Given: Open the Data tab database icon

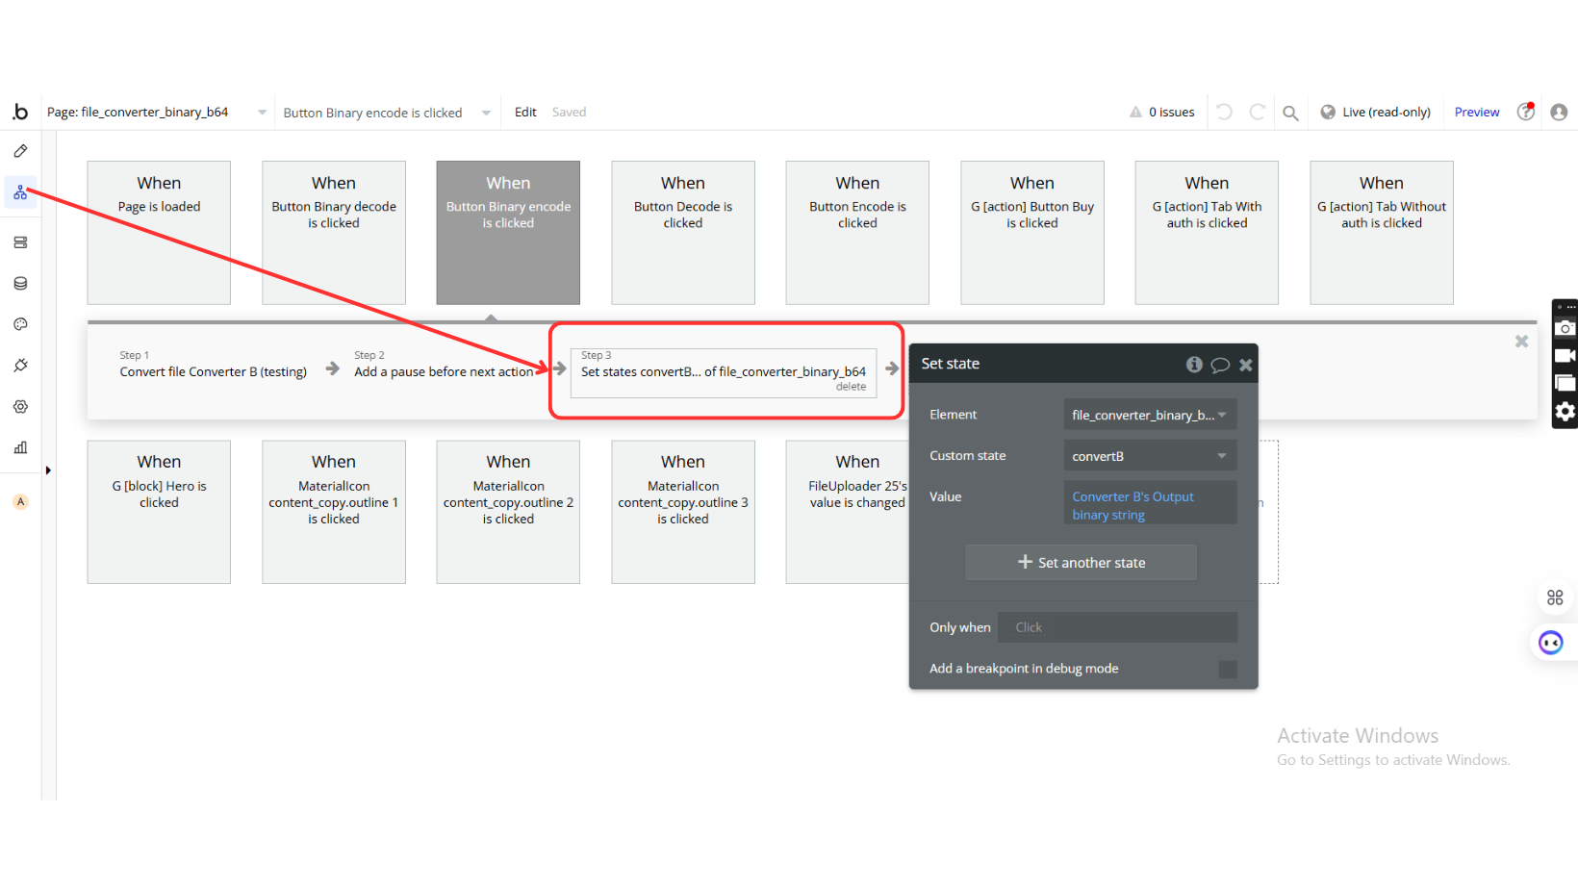Looking at the screenshot, I should [x=20, y=284].
